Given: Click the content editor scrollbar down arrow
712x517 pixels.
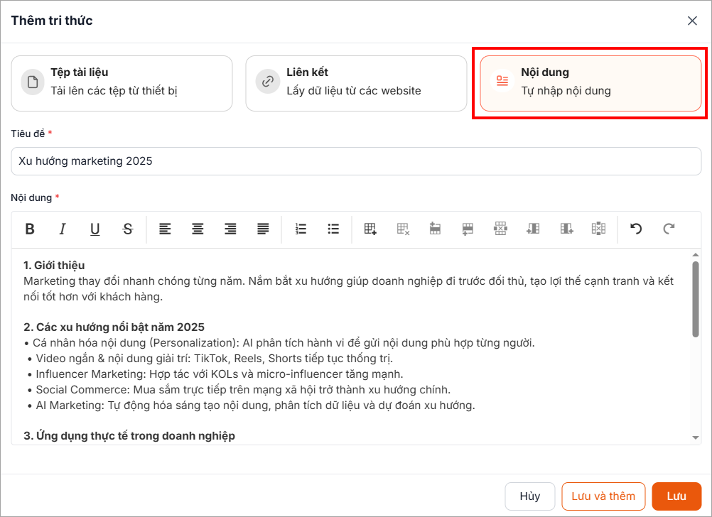Looking at the screenshot, I should pos(696,438).
